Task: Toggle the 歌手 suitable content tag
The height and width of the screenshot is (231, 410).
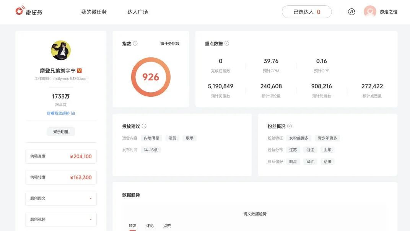Action: [190, 138]
